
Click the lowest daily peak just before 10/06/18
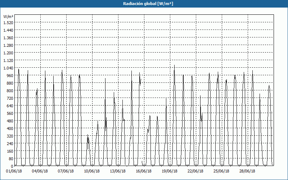coord(88,135)
